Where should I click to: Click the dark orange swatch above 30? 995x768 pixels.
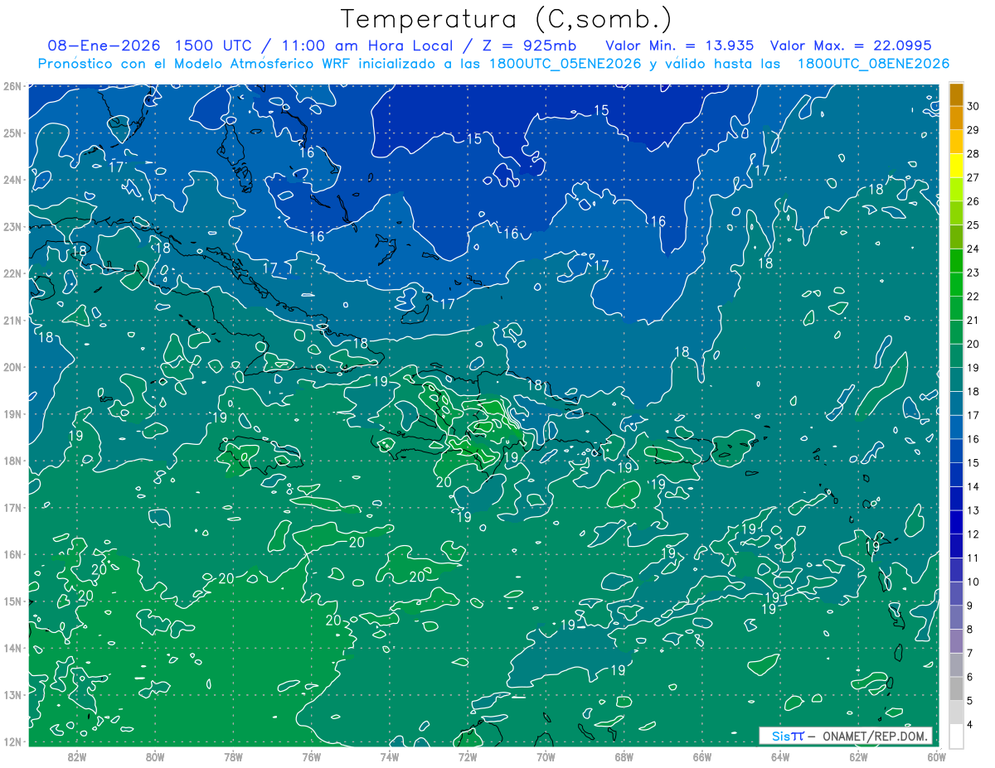[956, 94]
